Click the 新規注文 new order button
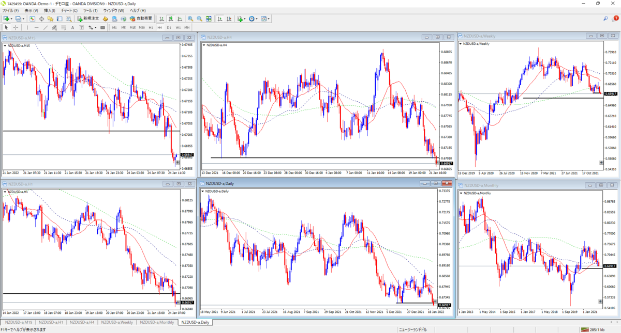621x333 pixels. pos(88,19)
